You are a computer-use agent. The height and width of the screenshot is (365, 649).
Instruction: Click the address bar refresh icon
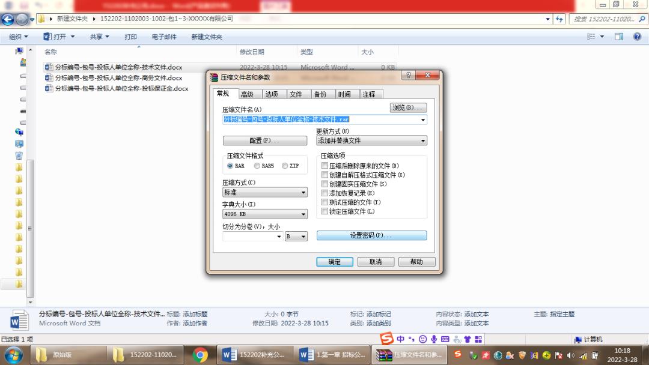click(x=559, y=19)
